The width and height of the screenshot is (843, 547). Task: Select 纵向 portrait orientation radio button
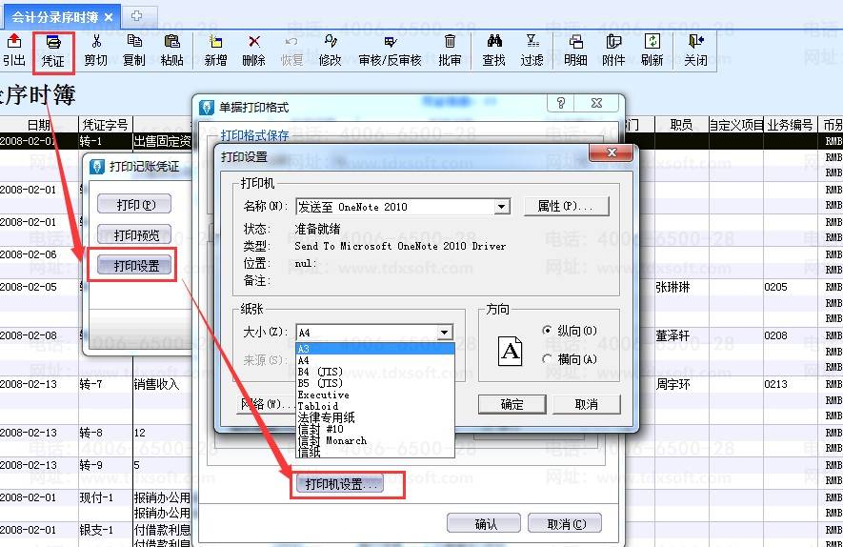(x=547, y=331)
